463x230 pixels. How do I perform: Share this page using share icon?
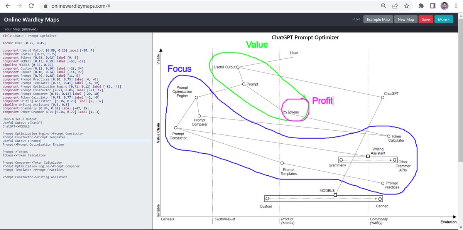(x=395, y=6)
